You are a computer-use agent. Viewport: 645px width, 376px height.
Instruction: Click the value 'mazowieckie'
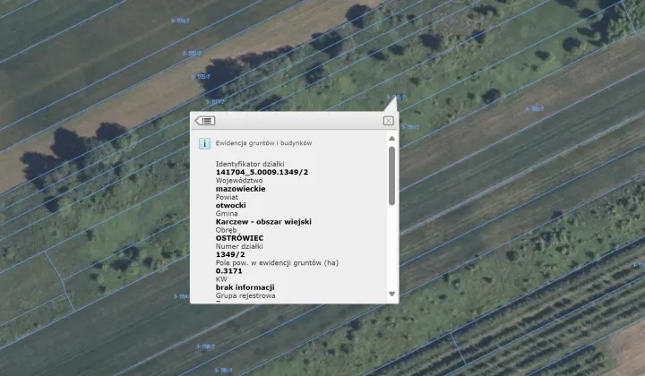coord(240,189)
